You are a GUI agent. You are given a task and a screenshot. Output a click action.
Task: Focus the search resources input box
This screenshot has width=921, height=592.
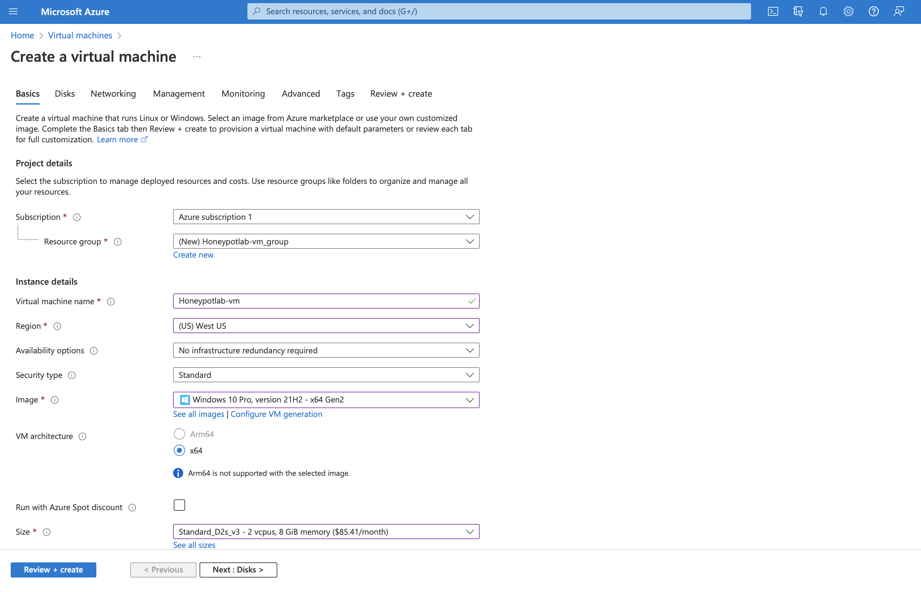(499, 12)
